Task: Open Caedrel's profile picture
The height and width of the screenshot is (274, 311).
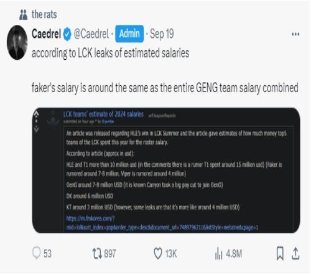Action: click(17, 42)
